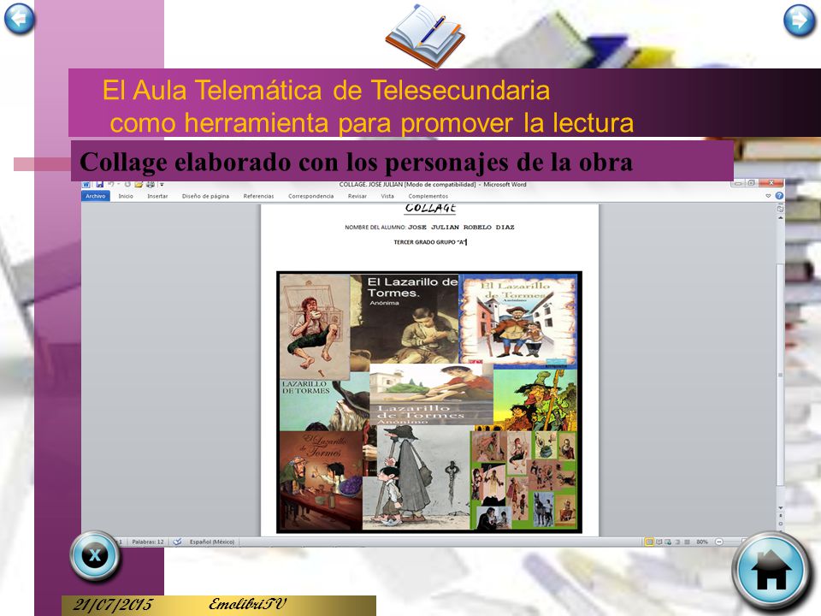This screenshot has height=616, width=821.
Task: Click the proofing check icon in status bar
Action: click(178, 542)
